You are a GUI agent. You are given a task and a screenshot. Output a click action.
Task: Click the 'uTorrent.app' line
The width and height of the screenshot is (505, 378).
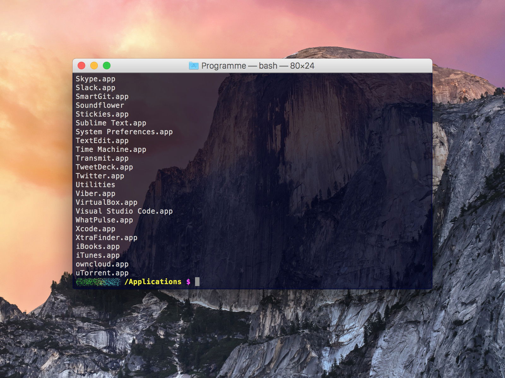pos(102,273)
